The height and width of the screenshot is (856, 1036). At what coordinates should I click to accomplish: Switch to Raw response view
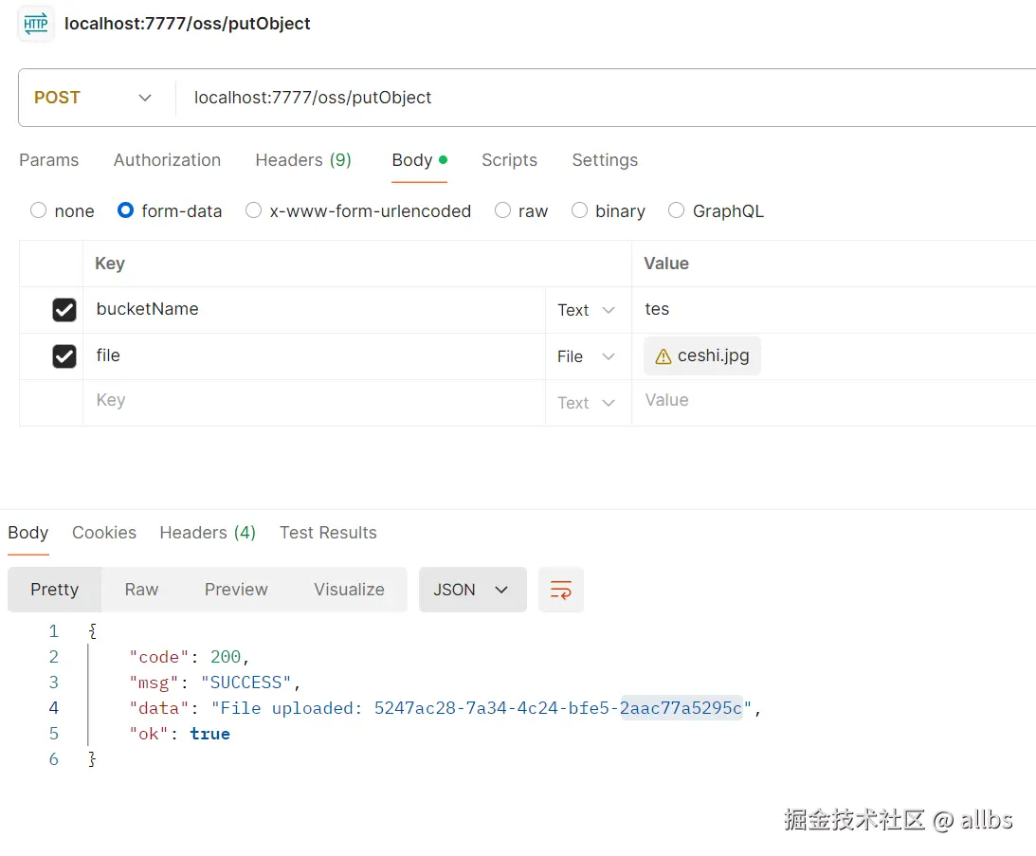coord(141,590)
